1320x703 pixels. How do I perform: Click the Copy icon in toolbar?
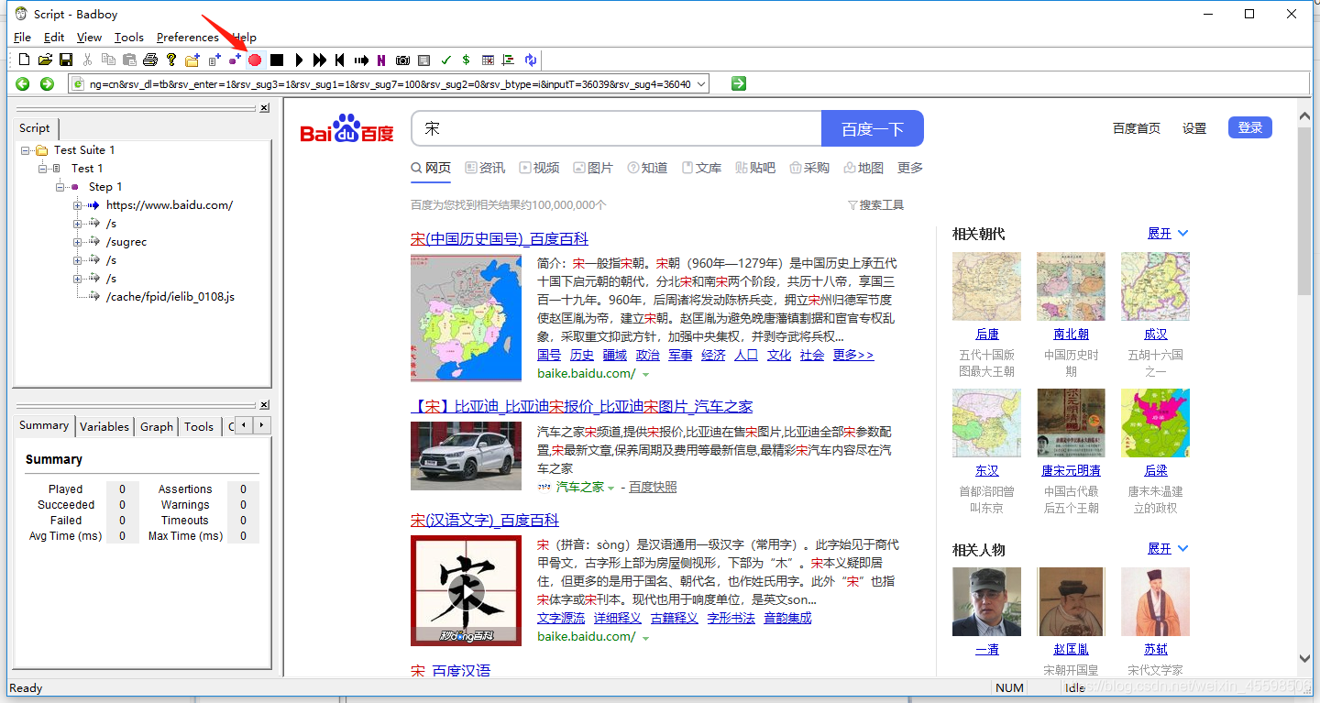108,60
